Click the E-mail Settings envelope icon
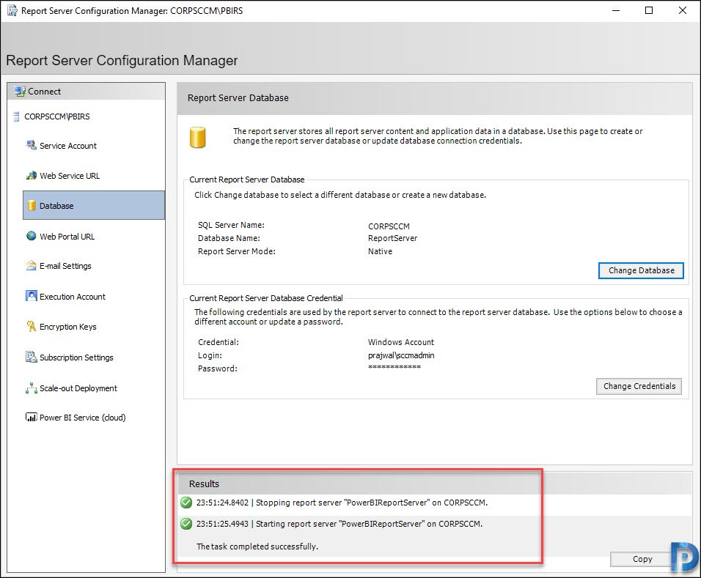 (32, 266)
